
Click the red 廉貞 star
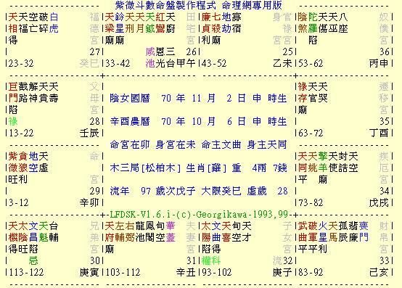tap(206, 22)
